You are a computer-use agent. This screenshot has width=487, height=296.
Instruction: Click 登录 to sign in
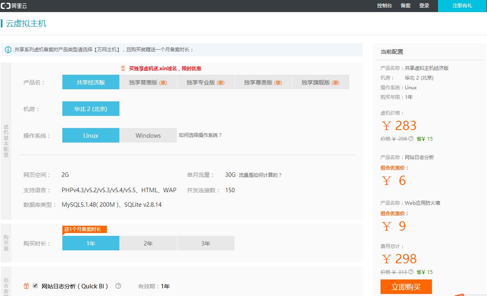click(x=424, y=6)
